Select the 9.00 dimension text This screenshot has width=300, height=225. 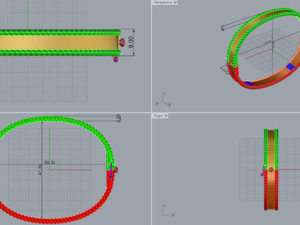pos(131,42)
